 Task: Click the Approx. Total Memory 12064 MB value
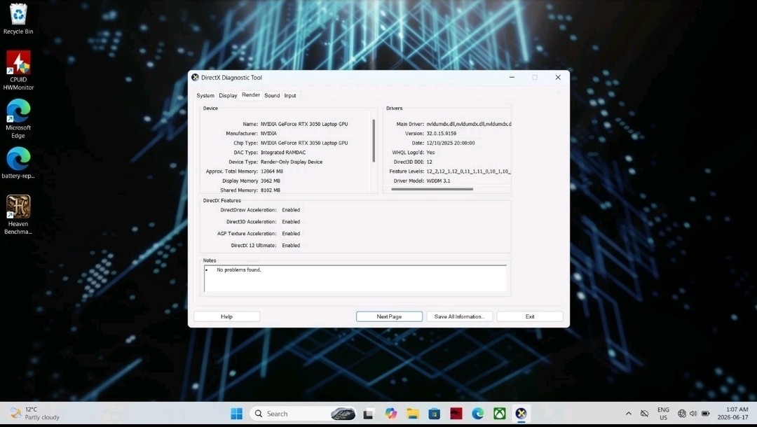(272, 171)
